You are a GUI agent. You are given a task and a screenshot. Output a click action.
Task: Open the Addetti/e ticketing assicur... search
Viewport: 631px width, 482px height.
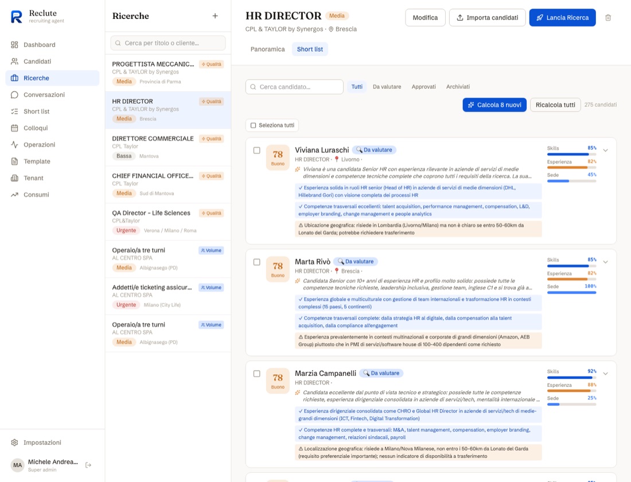[168, 296]
